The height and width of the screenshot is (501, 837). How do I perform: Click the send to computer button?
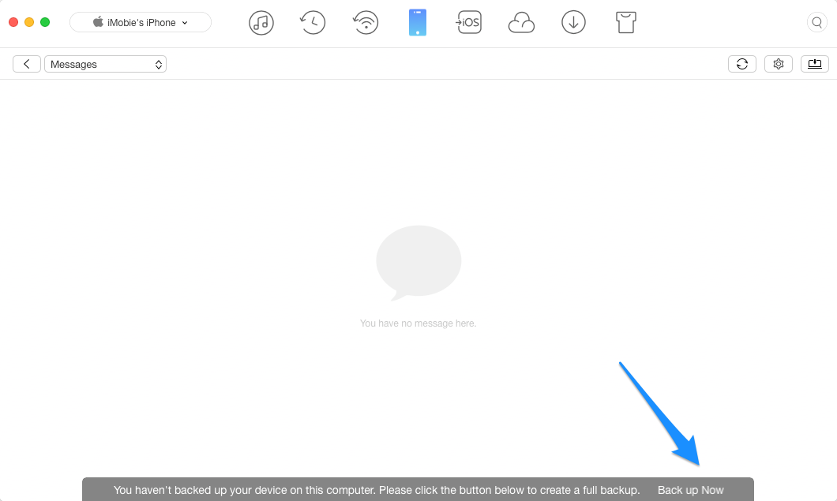coord(815,64)
